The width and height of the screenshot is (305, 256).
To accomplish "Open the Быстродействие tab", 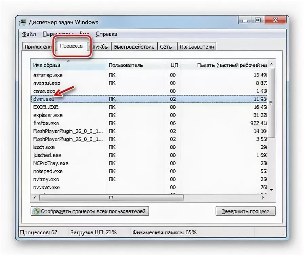I will (134, 47).
